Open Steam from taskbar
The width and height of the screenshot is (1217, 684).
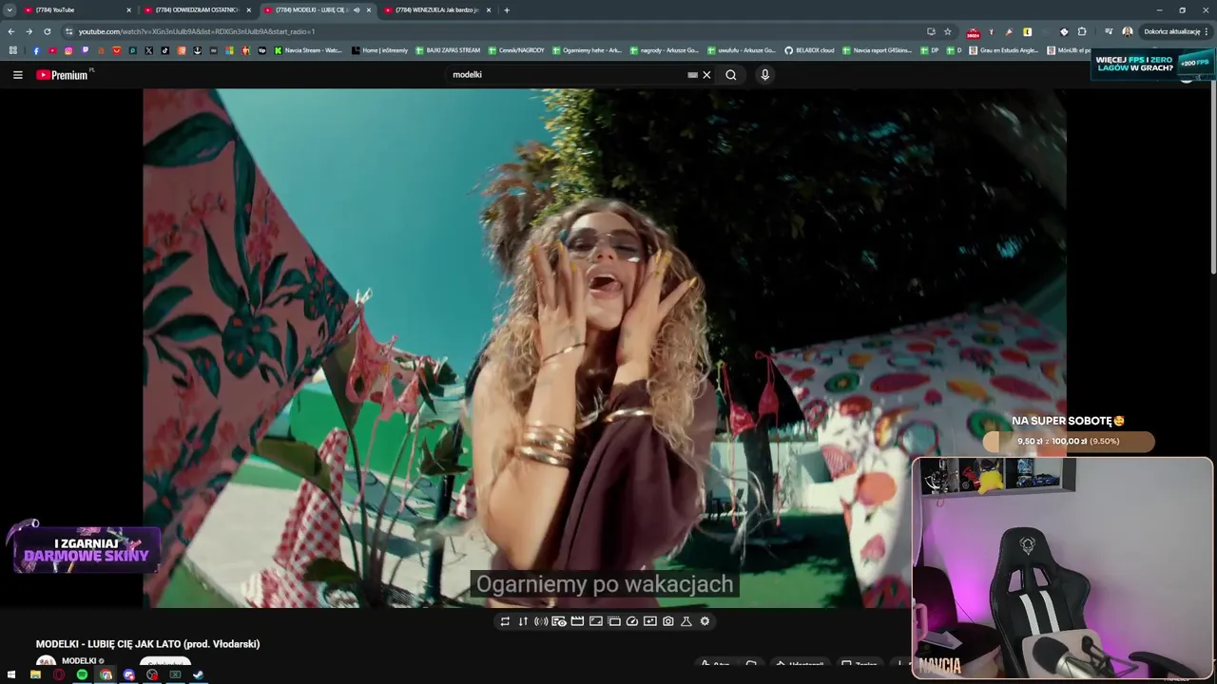(x=198, y=675)
